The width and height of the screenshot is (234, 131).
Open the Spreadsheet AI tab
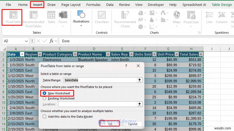[194, 5]
